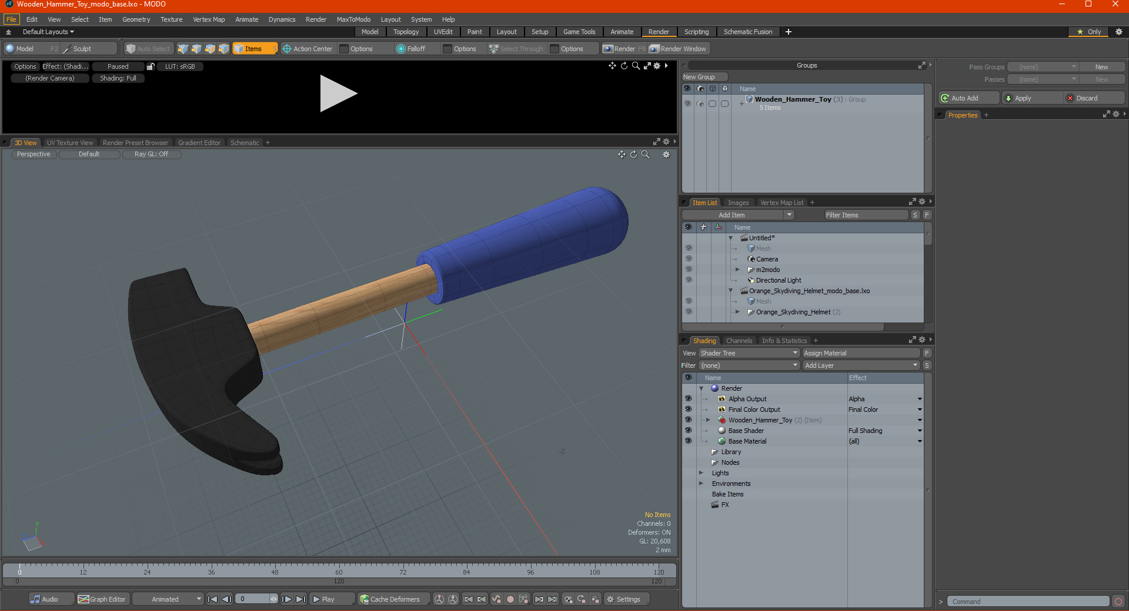Screen dimensions: 1129x611
Task: Click the 3D viewport zoom magnifier icon
Action: pyautogui.click(x=645, y=155)
